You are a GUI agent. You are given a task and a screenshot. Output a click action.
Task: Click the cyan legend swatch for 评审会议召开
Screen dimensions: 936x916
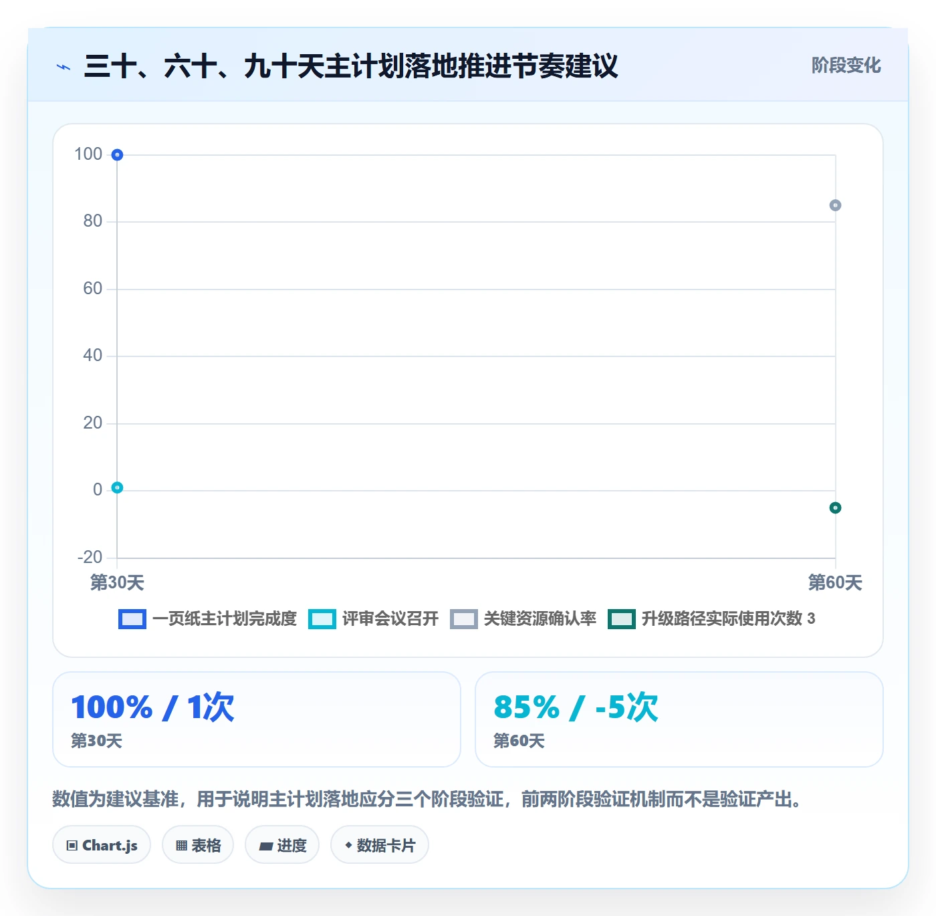point(322,619)
